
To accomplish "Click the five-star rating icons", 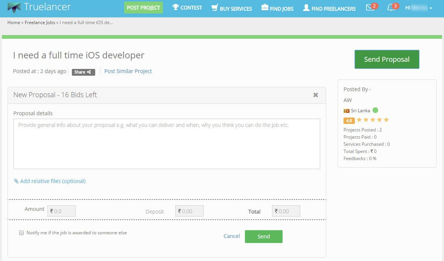I will click(373, 120).
